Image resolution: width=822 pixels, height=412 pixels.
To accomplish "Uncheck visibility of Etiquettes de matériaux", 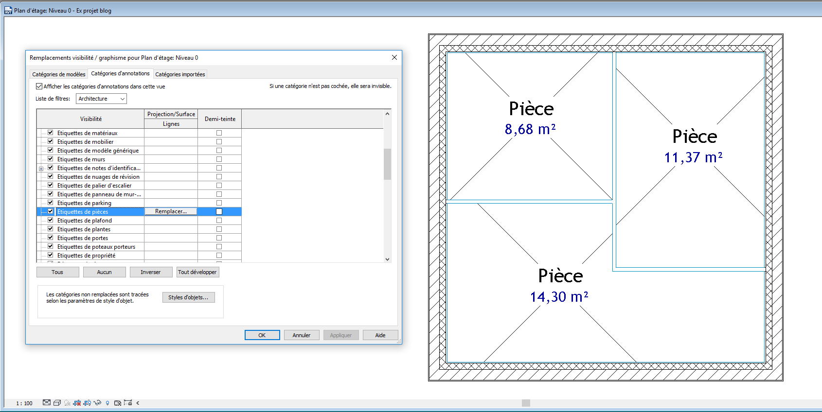I will click(x=50, y=133).
